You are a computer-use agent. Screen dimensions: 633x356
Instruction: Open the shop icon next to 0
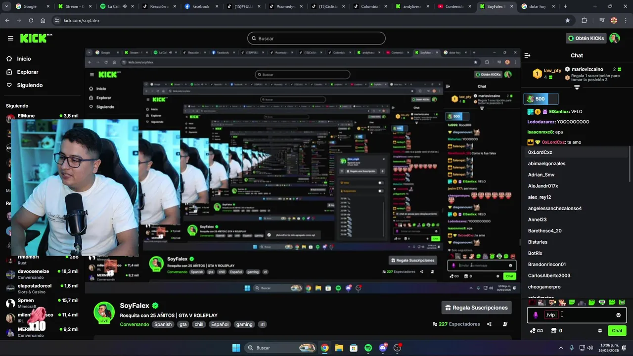554,331
